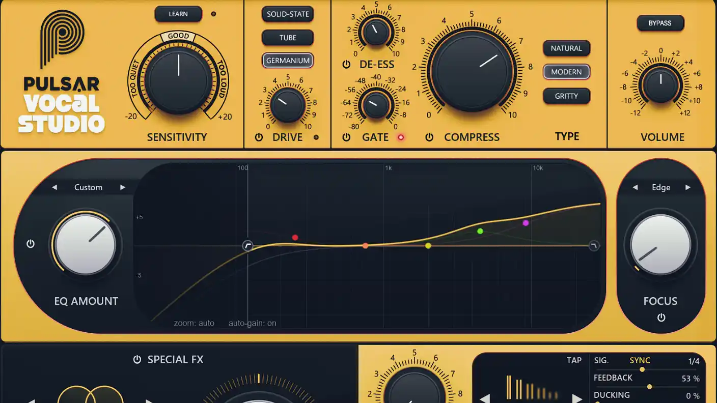Toggle auto-gain setting in EQ graph

(253, 323)
